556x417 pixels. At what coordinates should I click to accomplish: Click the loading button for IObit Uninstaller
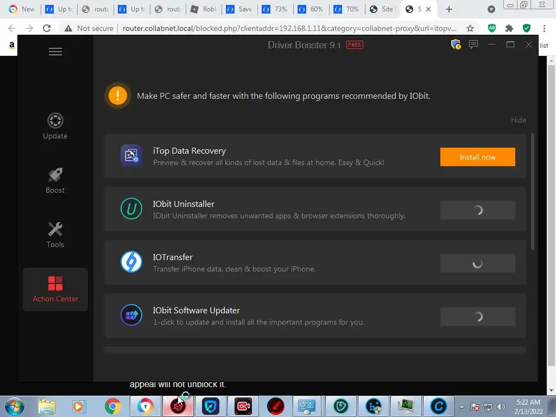[478, 210]
